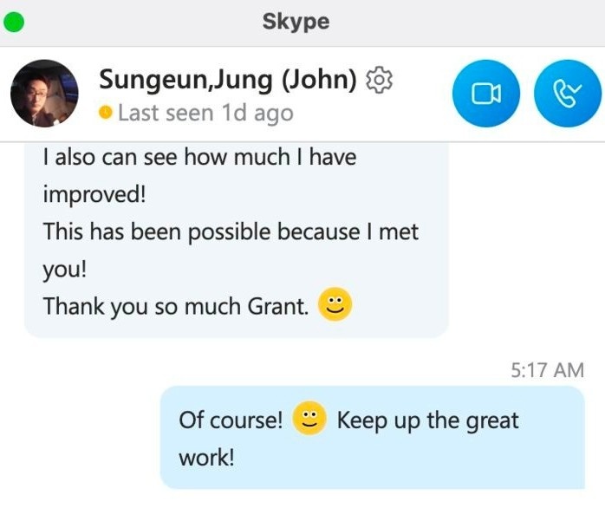Viewport: 605px width, 508px height.
Task: Select the received 'Thank you so much Grant' message bubble
Action: tap(236, 240)
